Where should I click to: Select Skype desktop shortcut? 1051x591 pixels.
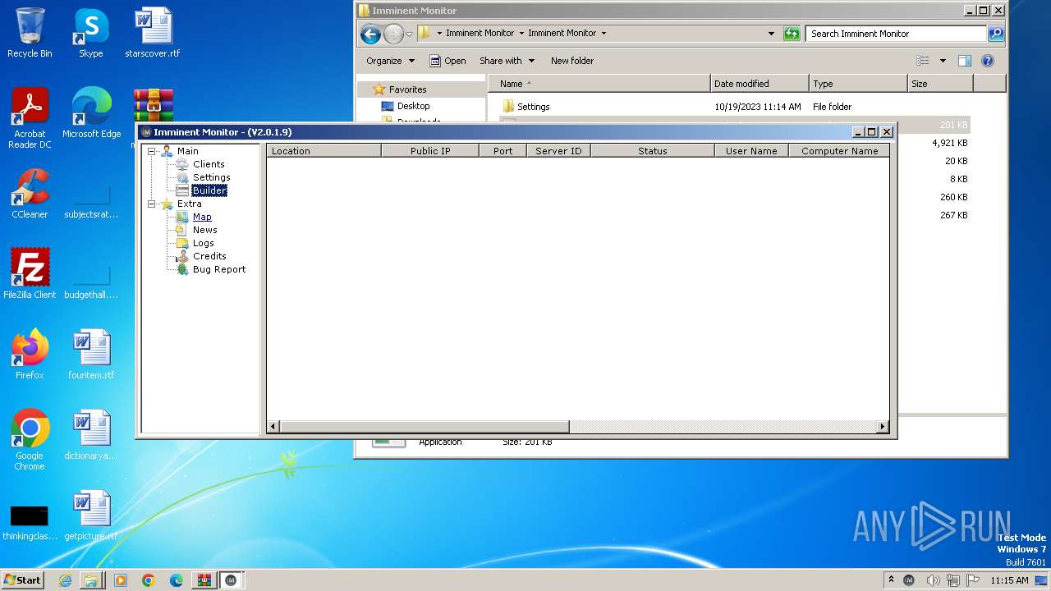91,33
